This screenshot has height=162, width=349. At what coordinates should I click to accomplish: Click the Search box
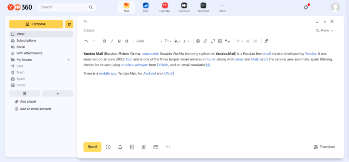click(67, 7)
